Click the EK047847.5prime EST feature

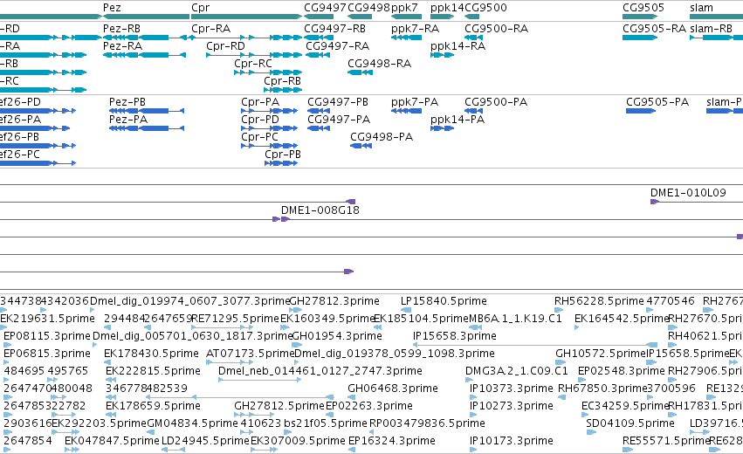point(72,450)
